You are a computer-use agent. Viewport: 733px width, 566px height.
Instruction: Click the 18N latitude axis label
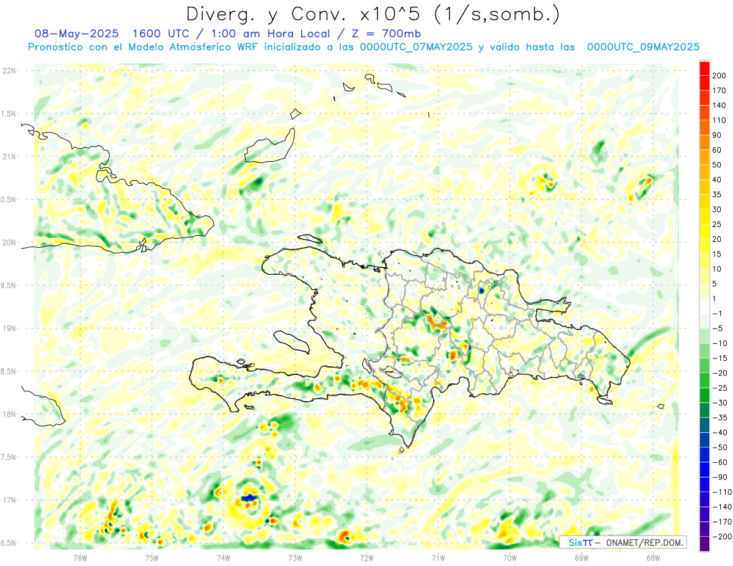pos(9,414)
